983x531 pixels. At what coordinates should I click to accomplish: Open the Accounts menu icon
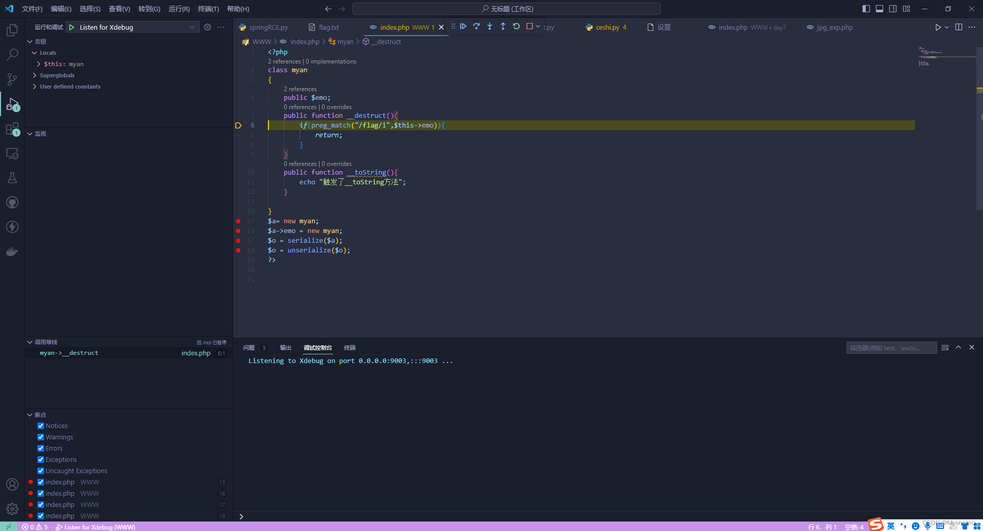click(x=12, y=484)
